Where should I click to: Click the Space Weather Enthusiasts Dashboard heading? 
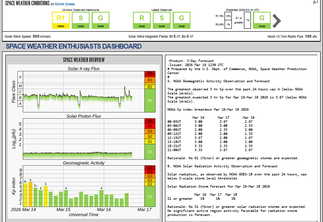pos(73,46)
